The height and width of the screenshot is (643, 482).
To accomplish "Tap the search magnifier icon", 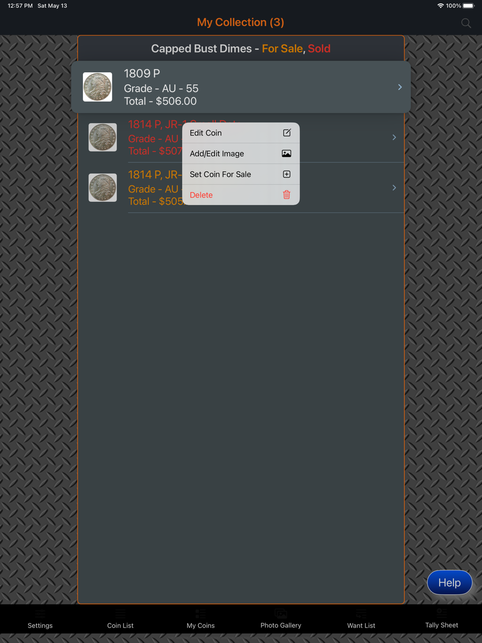I will click(466, 23).
